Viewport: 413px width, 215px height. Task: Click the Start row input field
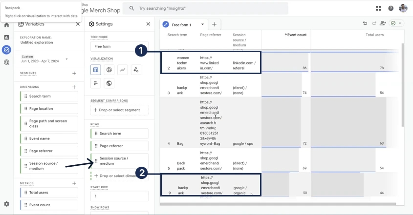[x=119, y=196]
